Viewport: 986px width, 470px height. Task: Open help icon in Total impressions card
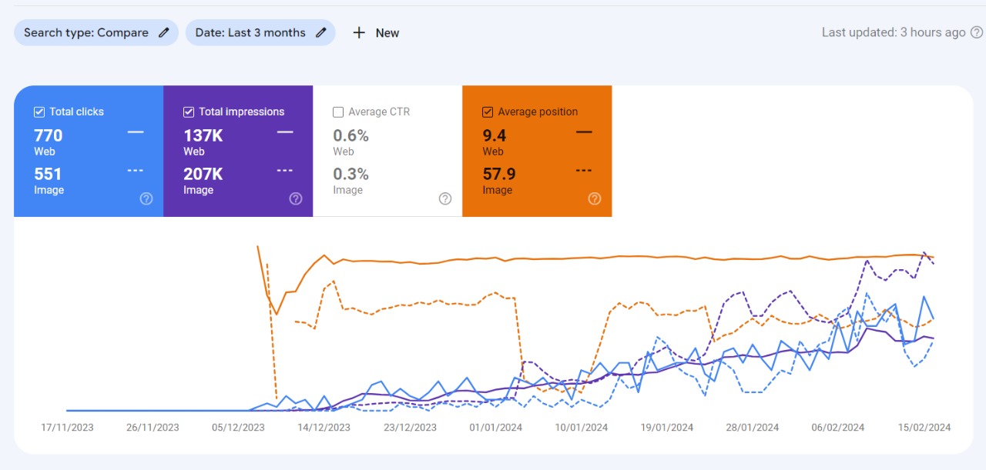coord(296,198)
